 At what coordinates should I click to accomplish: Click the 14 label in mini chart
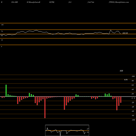[x=88, y=132]
